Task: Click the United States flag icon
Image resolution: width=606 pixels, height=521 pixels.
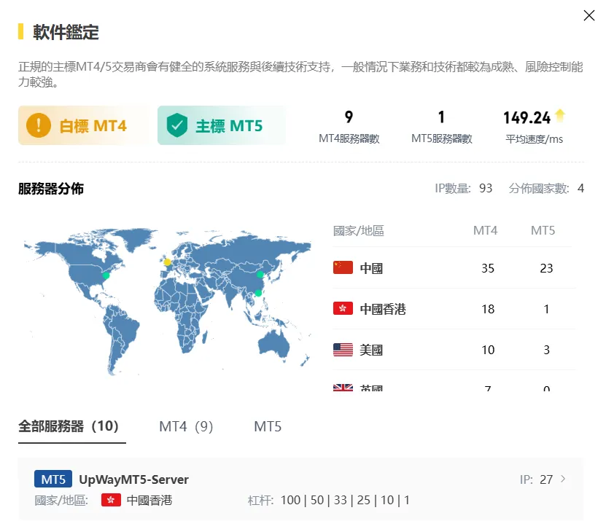Action: [343, 350]
